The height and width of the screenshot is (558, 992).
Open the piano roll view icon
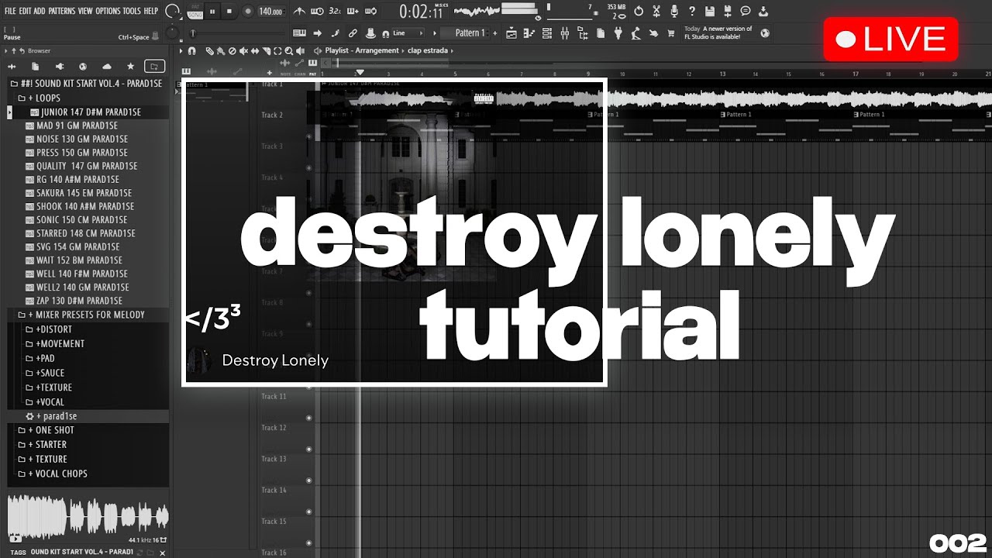point(529,33)
